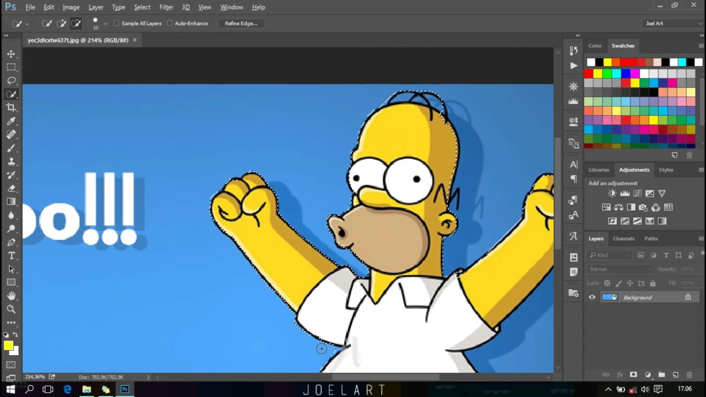Open Photoshop from the Windows taskbar
The image size is (706, 397).
click(125, 389)
